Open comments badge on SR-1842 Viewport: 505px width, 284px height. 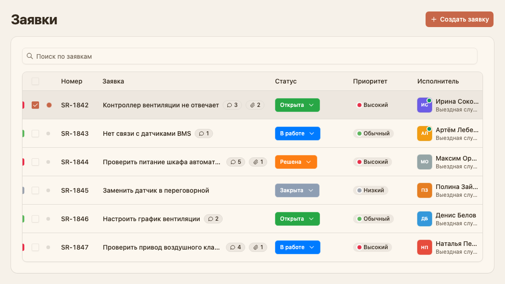(x=232, y=105)
